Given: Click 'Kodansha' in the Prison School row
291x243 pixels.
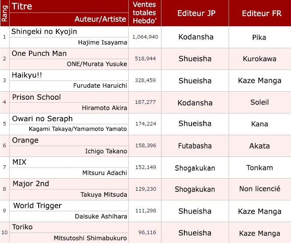Looking at the screenshot, I should 195,103.
